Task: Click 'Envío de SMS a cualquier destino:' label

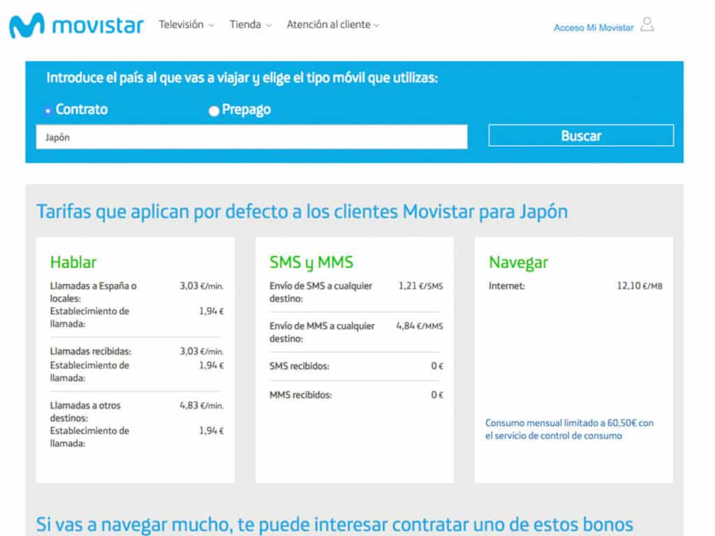Action: (320, 292)
